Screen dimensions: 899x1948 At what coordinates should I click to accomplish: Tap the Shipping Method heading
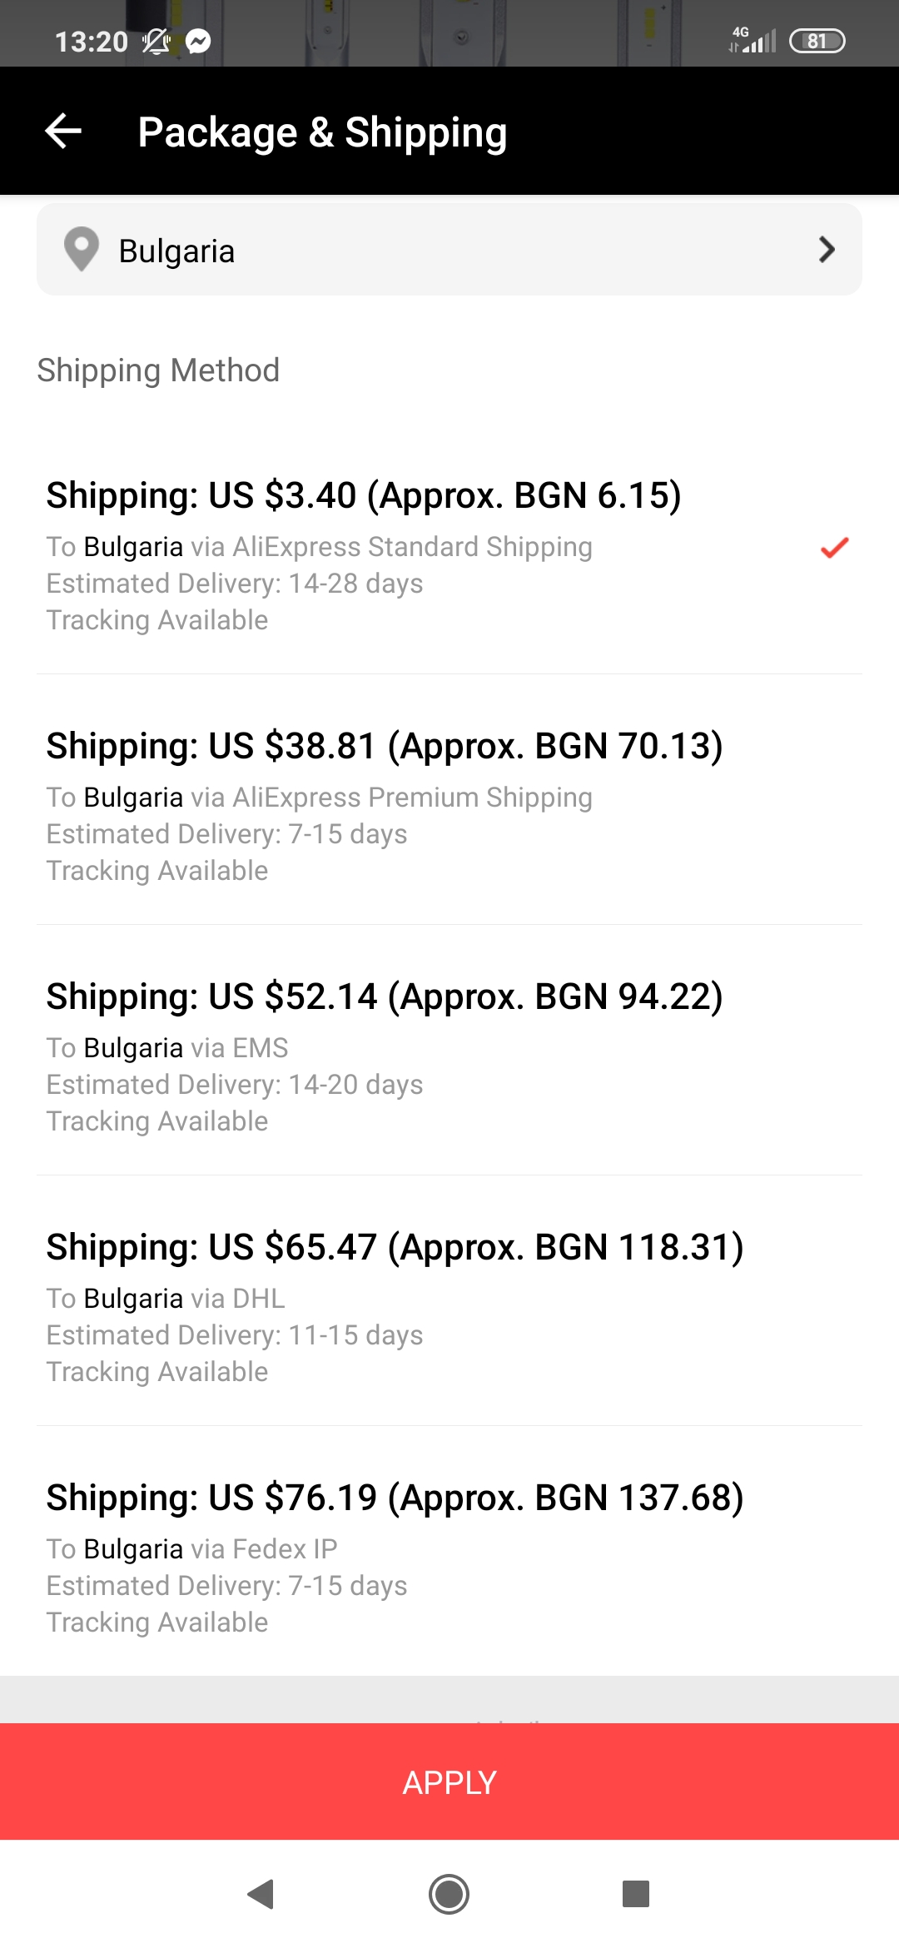158,370
